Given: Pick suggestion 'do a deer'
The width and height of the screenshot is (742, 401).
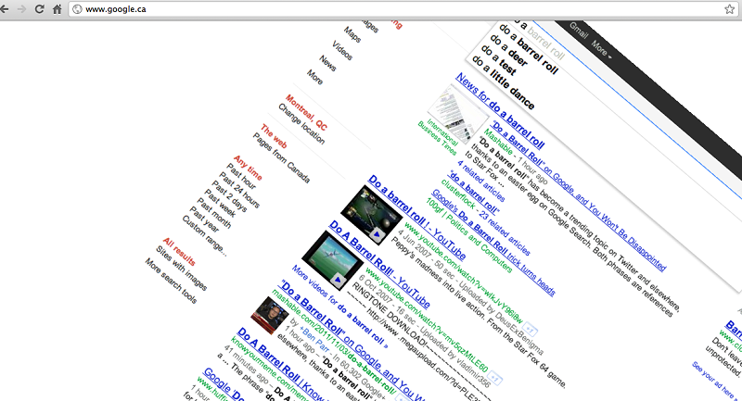Looking at the screenshot, I should click(x=508, y=49).
